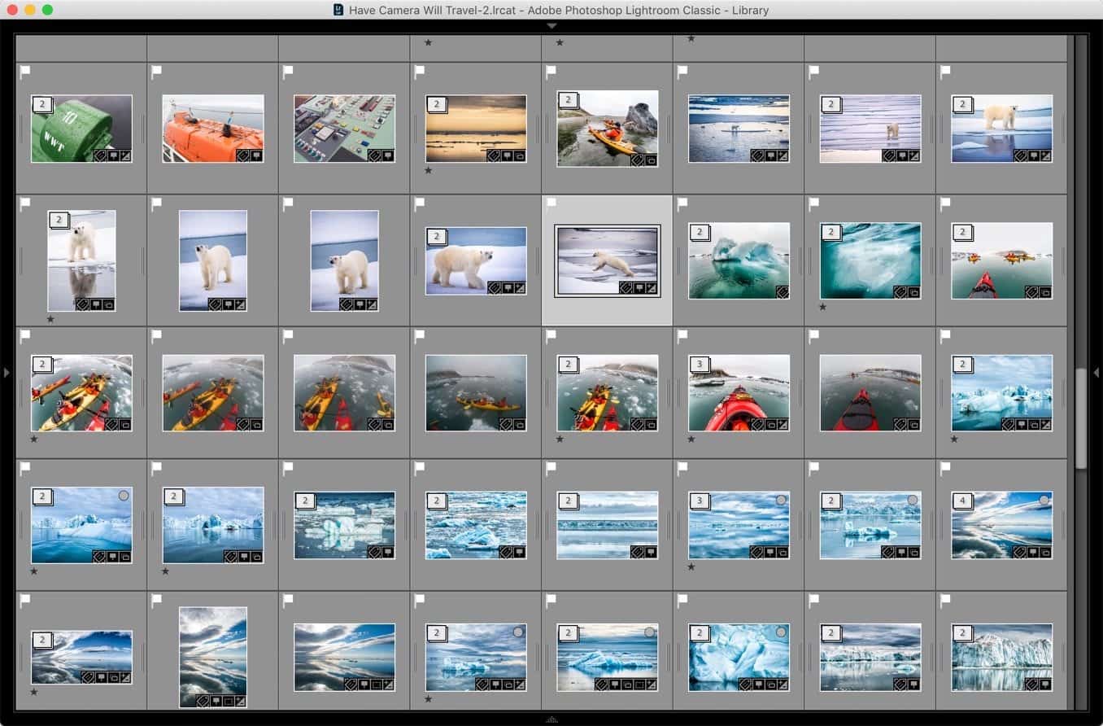Select the orange lifeboat photo thumbnail
The height and width of the screenshot is (726, 1103).
tap(213, 129)
